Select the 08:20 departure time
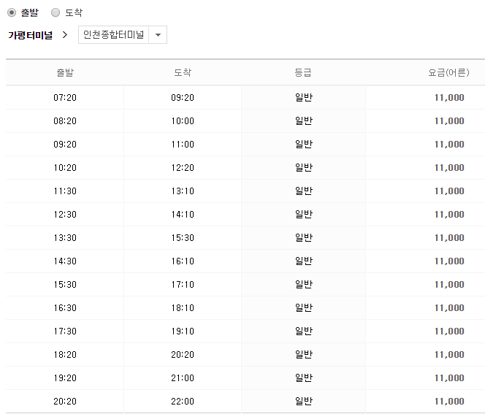 (x=65, y=121)
